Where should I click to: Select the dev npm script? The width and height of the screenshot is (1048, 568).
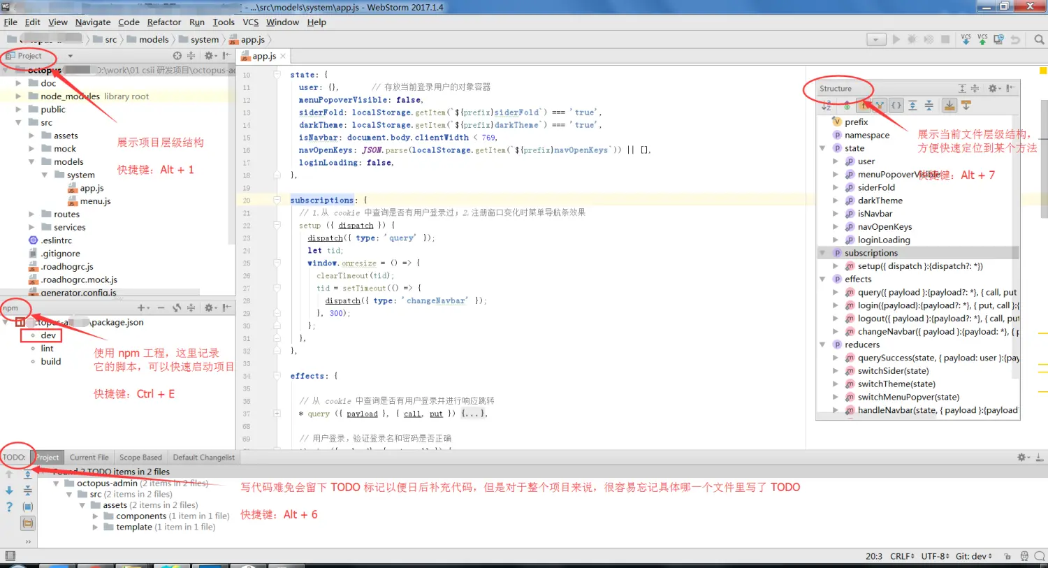[x=48, y=335]
